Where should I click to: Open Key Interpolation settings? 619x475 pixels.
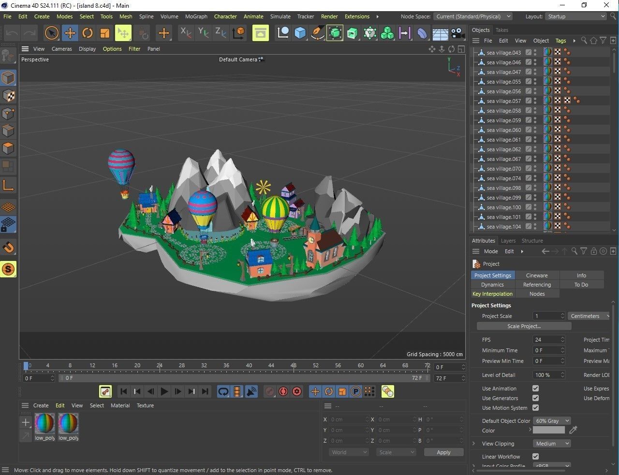[492, 294]
